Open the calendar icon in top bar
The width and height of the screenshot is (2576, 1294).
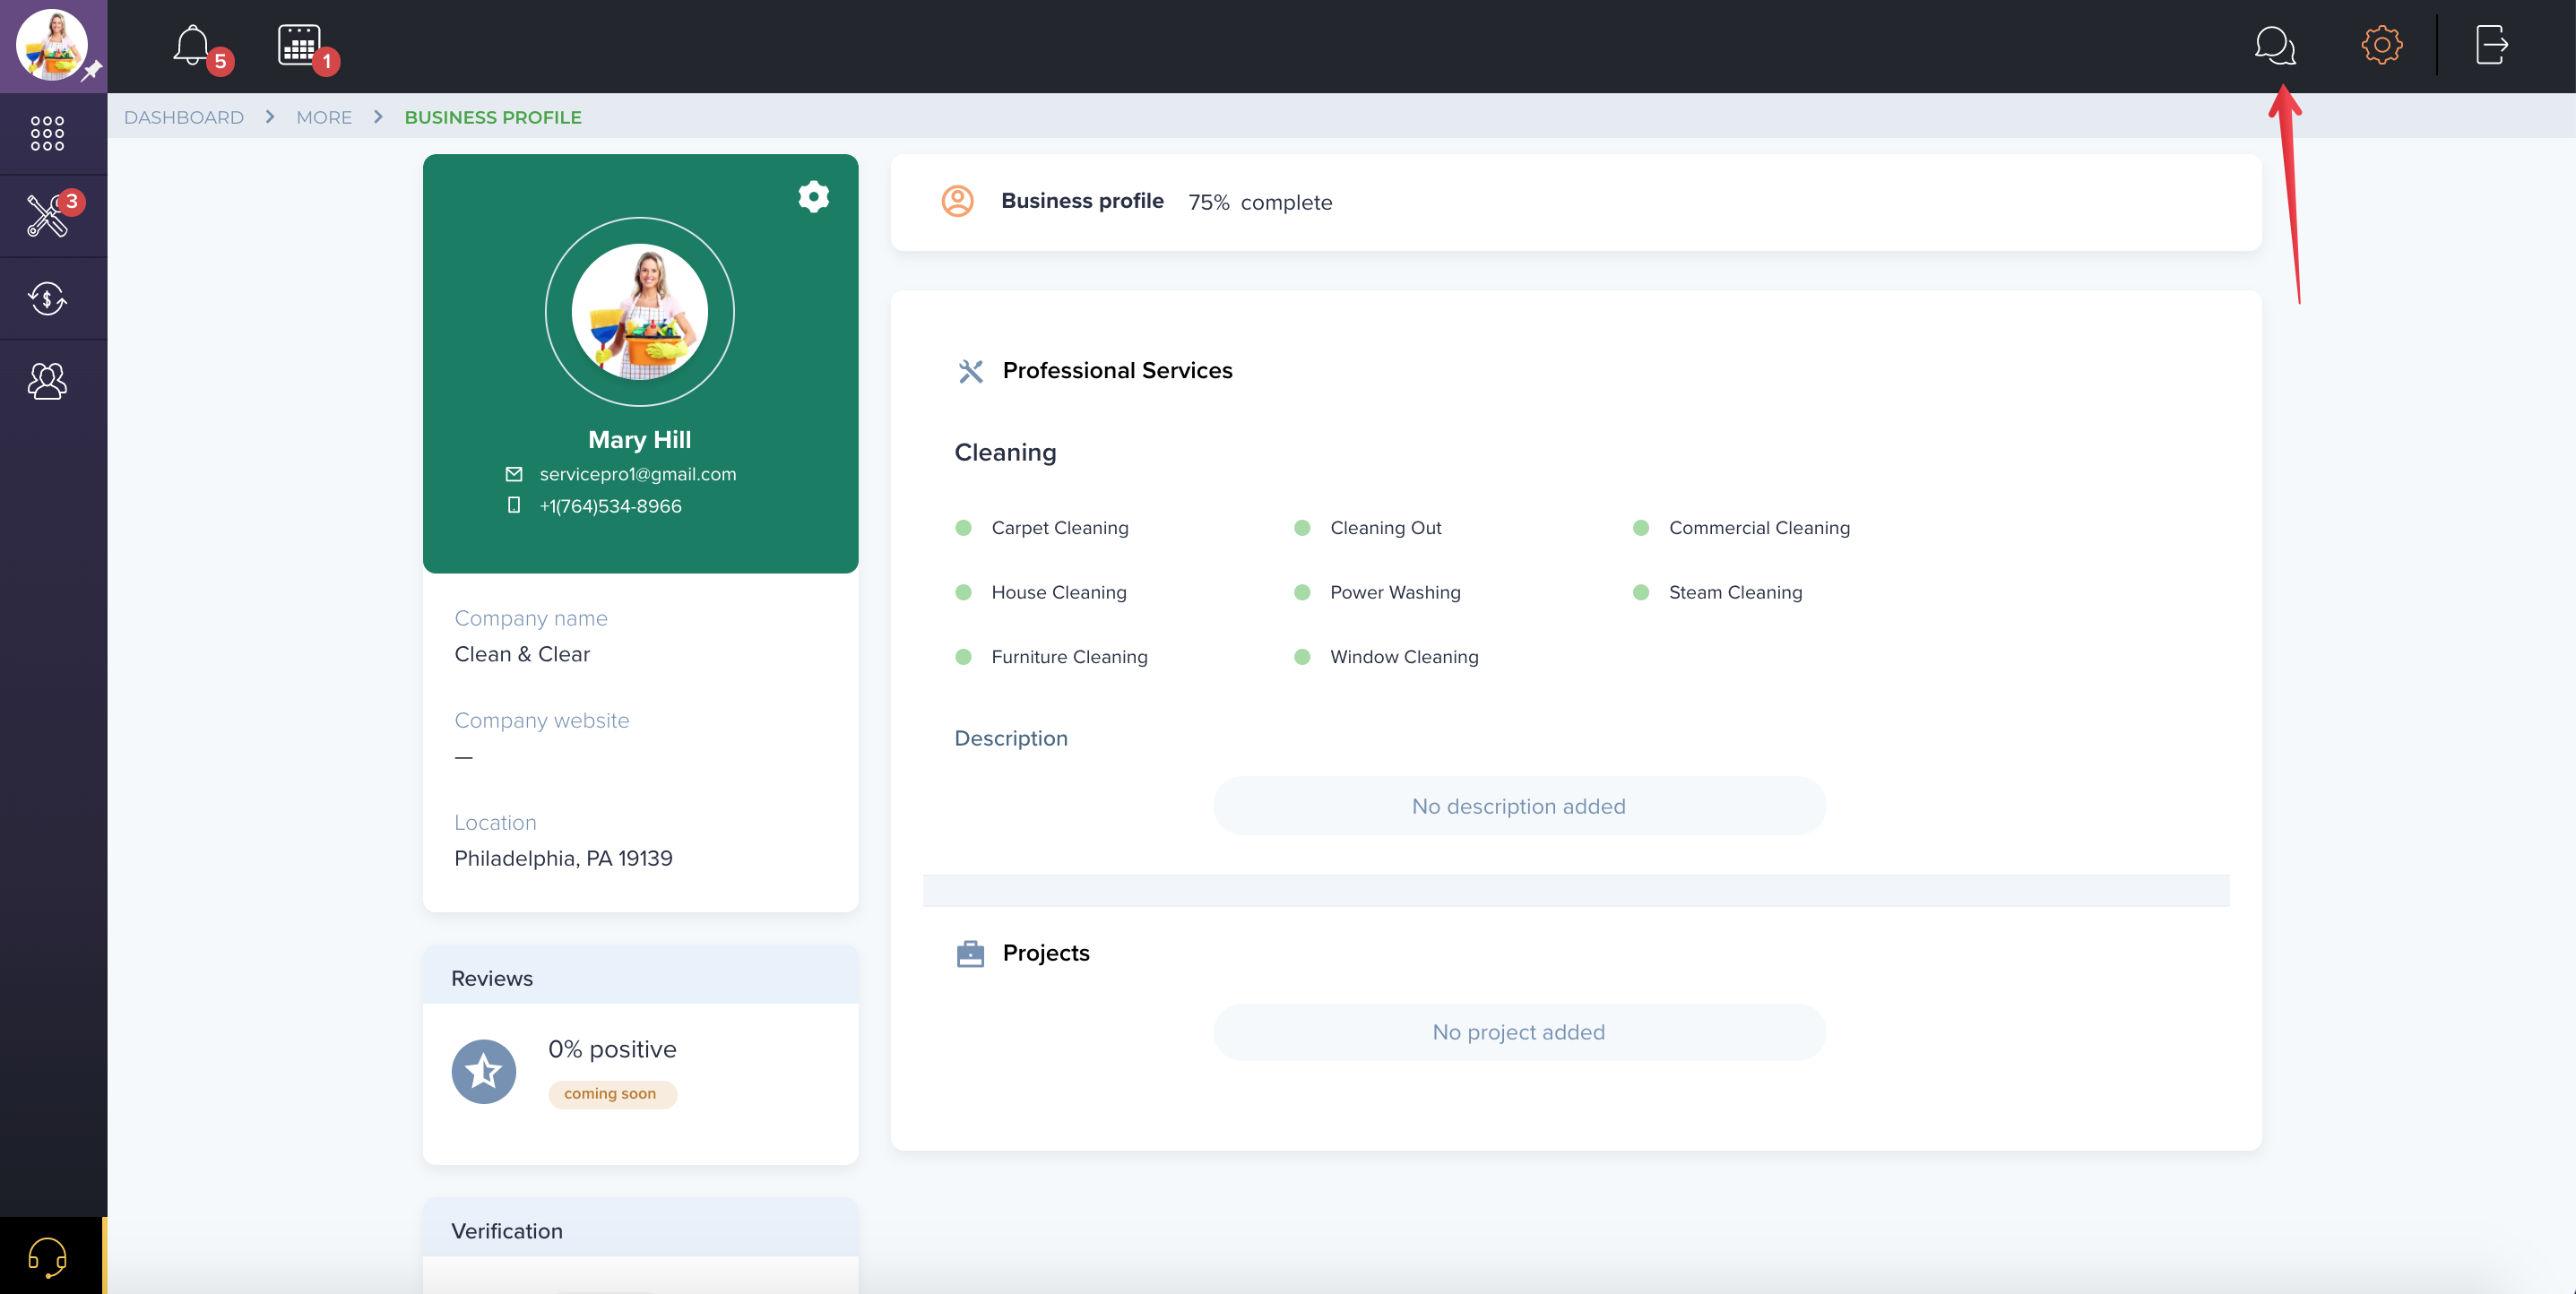[298, 45]
